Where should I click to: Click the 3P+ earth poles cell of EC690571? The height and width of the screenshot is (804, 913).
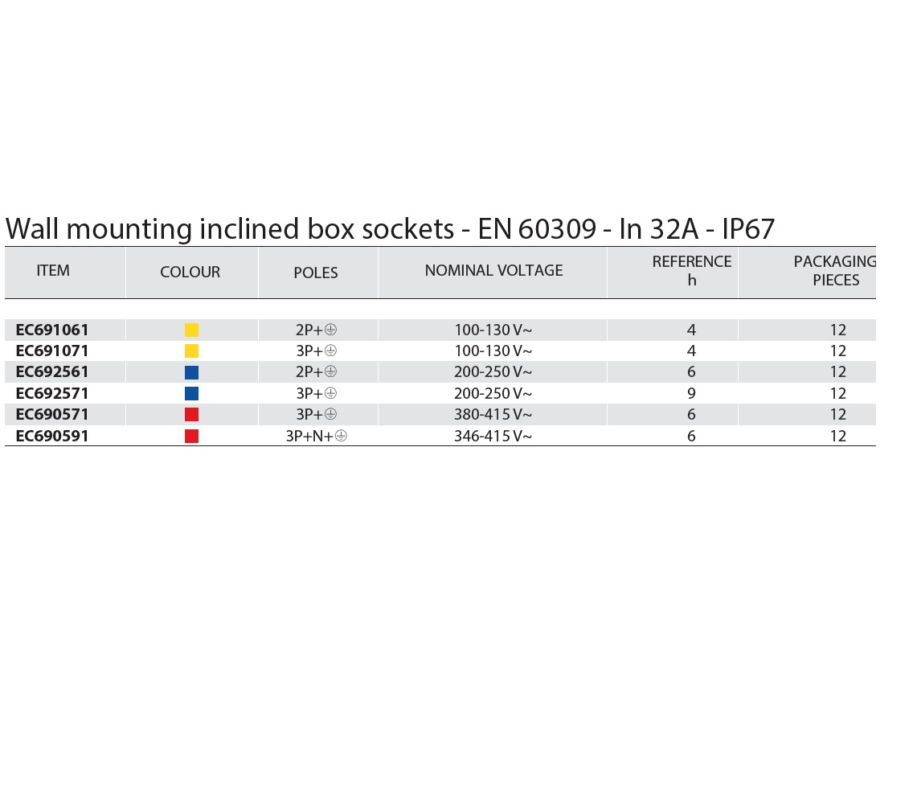click(316, 414)
